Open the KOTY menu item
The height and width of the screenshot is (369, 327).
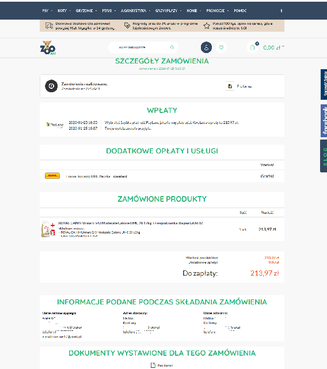[x=62, y=10]
